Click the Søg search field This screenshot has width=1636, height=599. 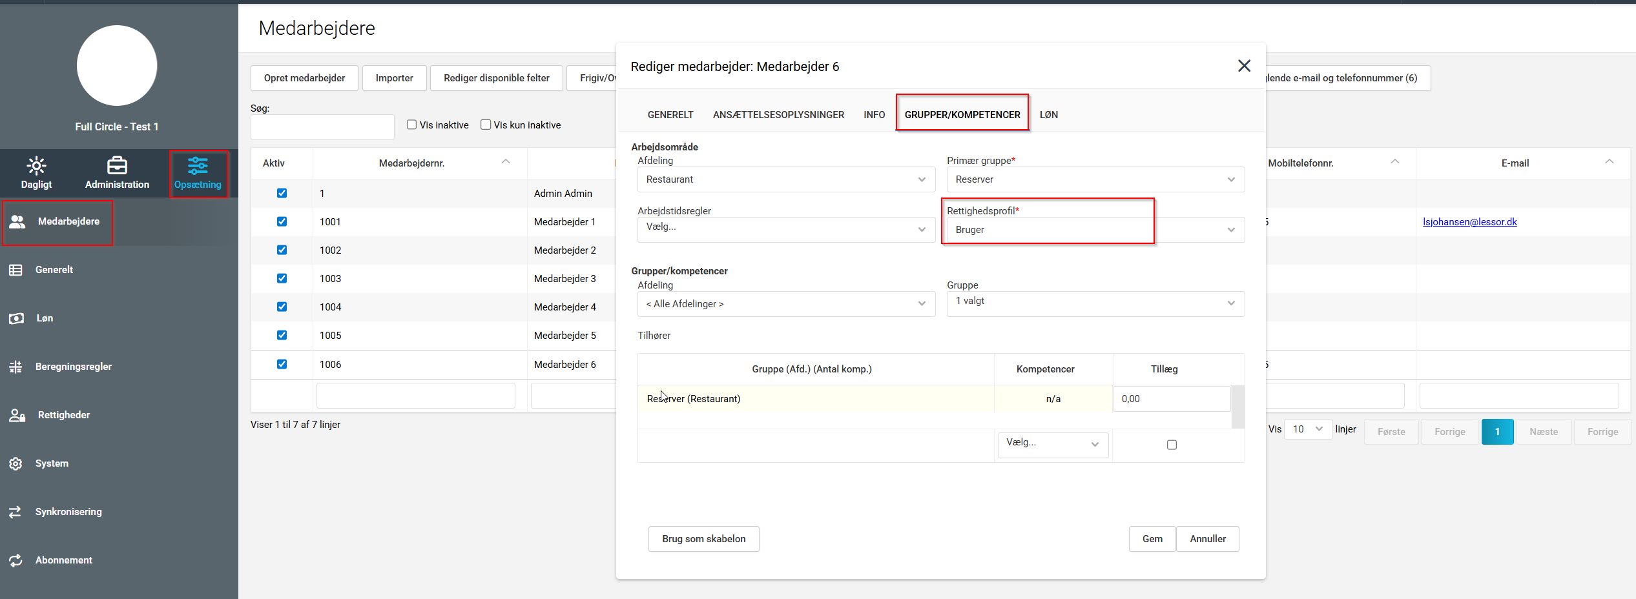(x=322, y=127)
